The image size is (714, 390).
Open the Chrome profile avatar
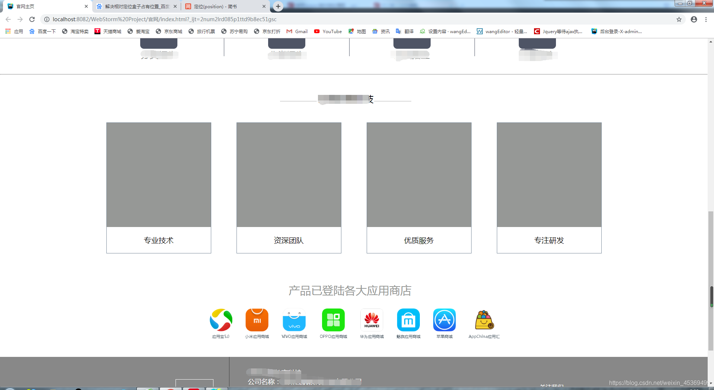coord(694,19)
